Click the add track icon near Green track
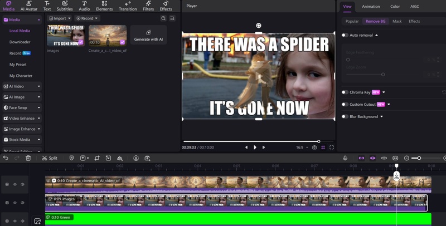Viewport: 446px width, 226px height. pos(37,221)
